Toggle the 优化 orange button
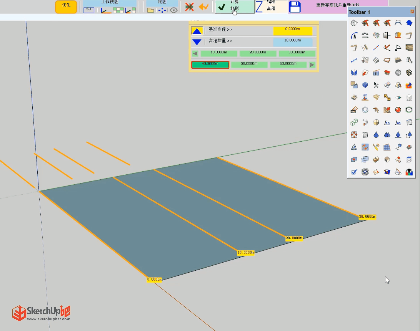Image resolution: width=420 pixels, height=331 pixels. click(66, 7)
